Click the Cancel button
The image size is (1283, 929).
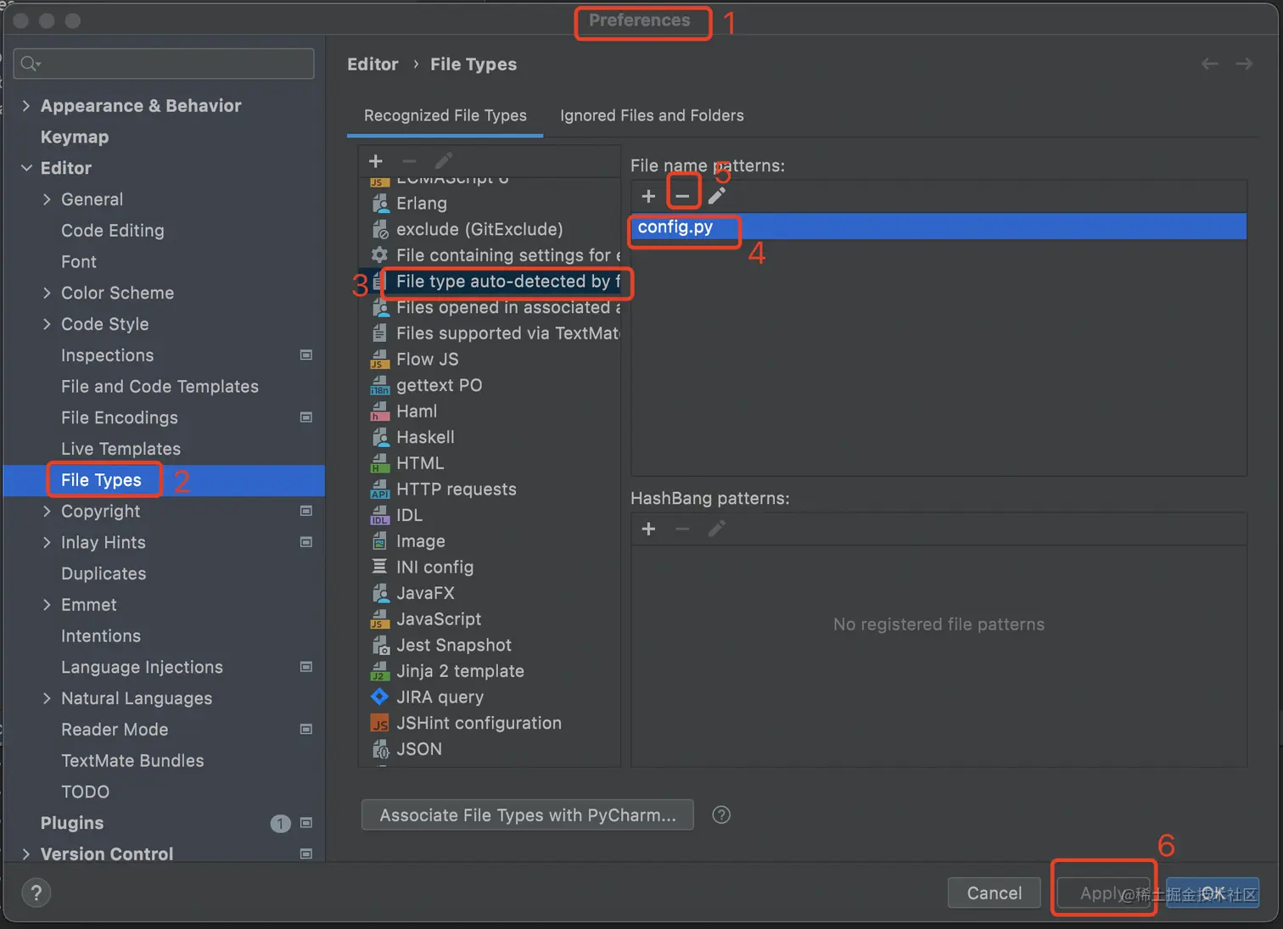pos(994,893)
